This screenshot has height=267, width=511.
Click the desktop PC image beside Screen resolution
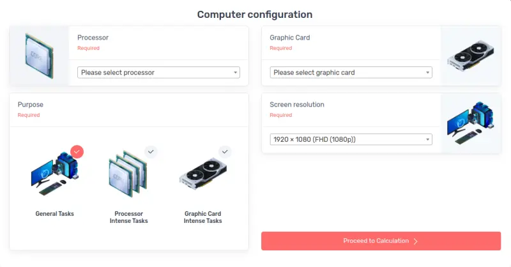tap(471, 123)
